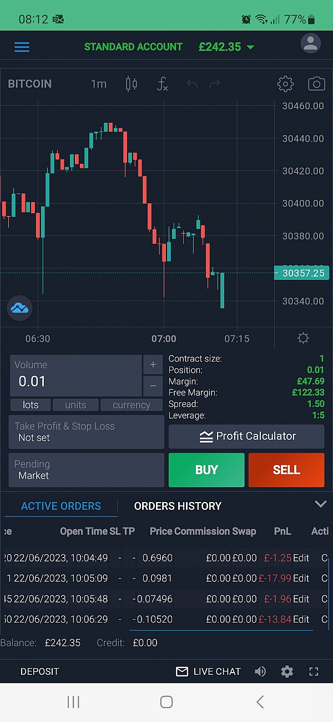The height and width of the screenshot is (722, 333).
Task: Edit the order opened at 10:04:49
Action: [301, 558]
